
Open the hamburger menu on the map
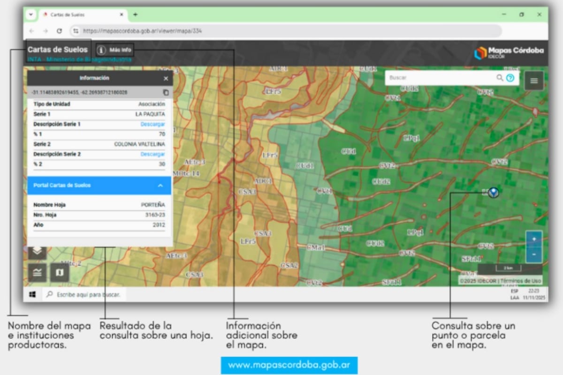pos(534,81)
